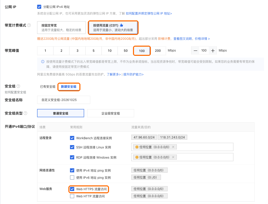268x204 pixels.
Task: Click the help icon next to 带宽计费模式
Action: 29,25
